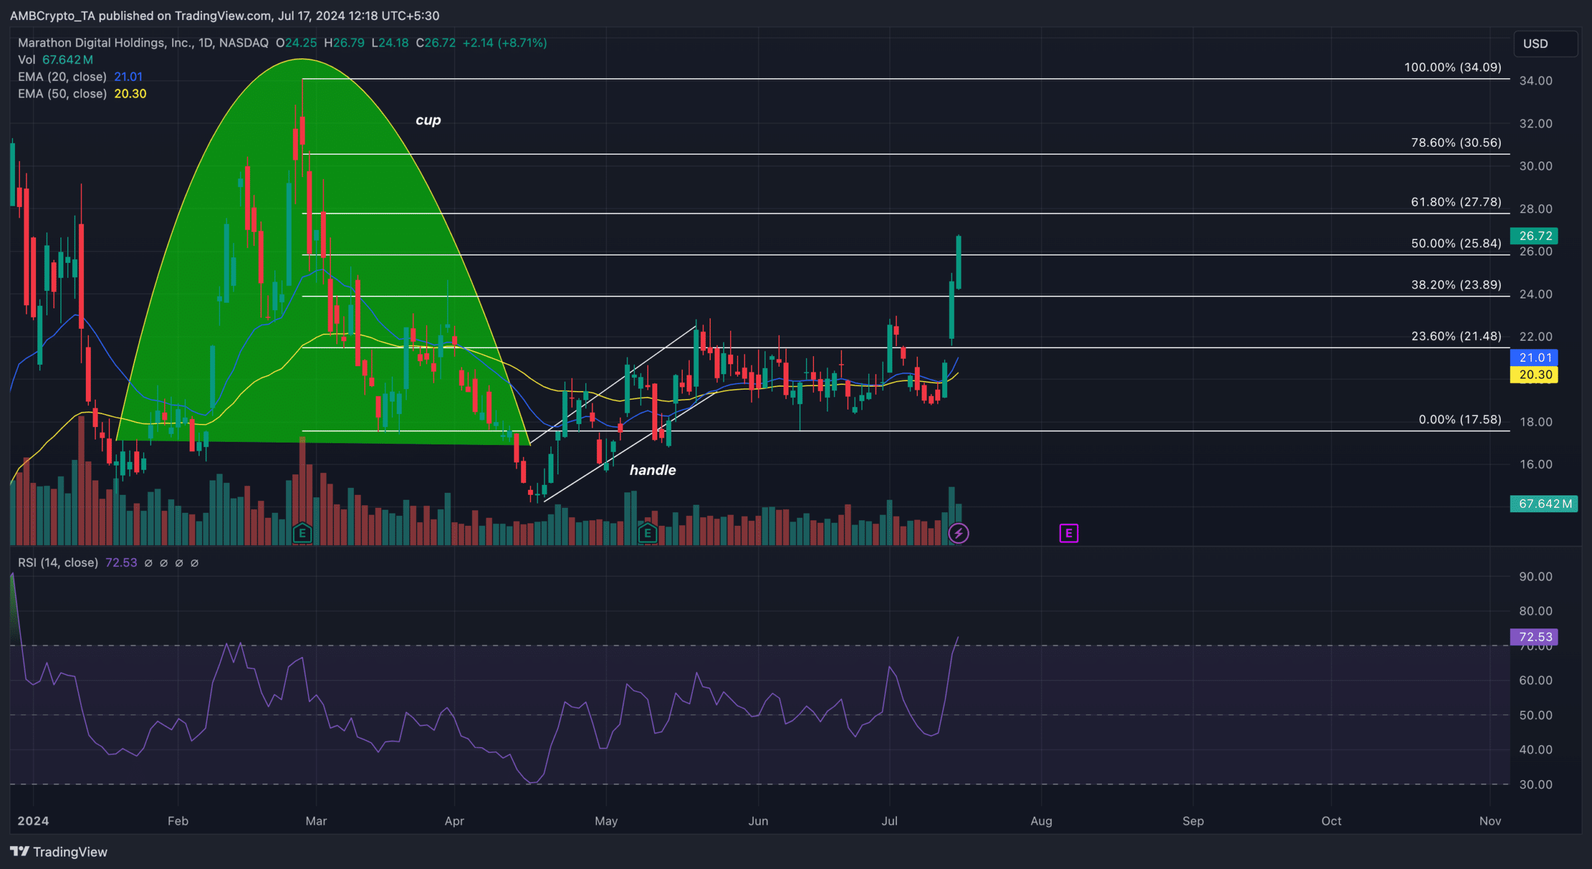Image resolution: width=1592 pixels, height=869 pixels.
Task: Click the 90.00 RSI axis label
Action: [1536, 577]
